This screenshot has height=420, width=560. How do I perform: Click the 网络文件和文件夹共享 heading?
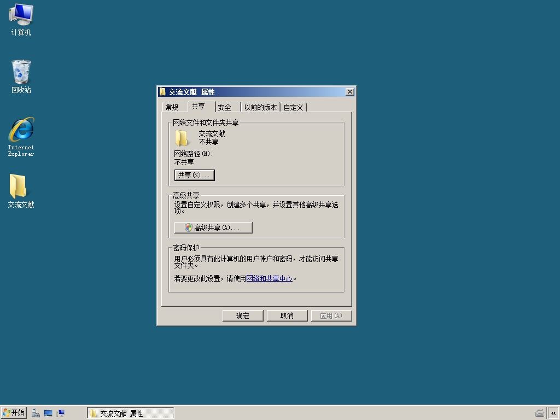[206, 122]
